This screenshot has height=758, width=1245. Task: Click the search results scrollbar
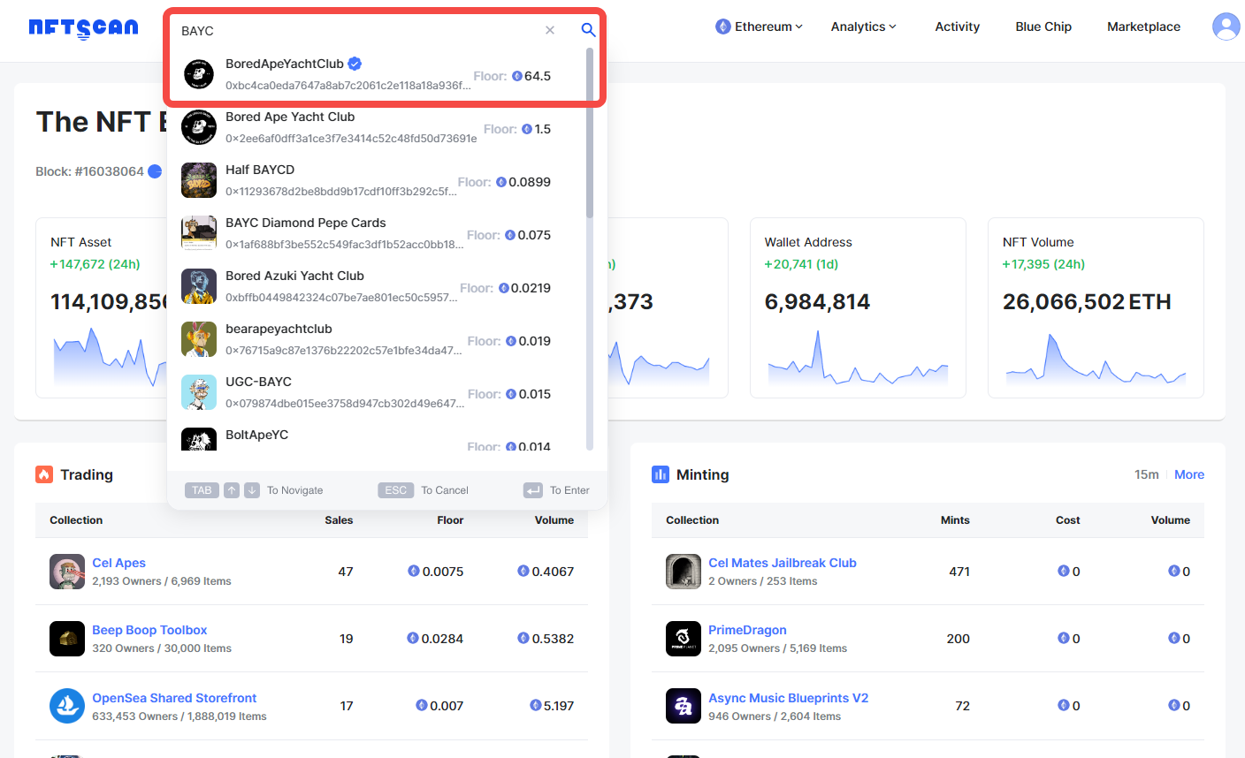point(590,133)
